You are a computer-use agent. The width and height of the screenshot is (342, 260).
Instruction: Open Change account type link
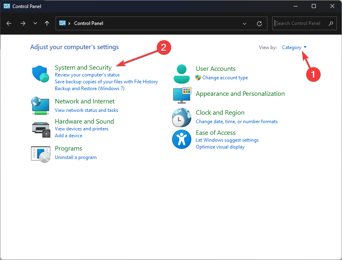pos(225,78)
